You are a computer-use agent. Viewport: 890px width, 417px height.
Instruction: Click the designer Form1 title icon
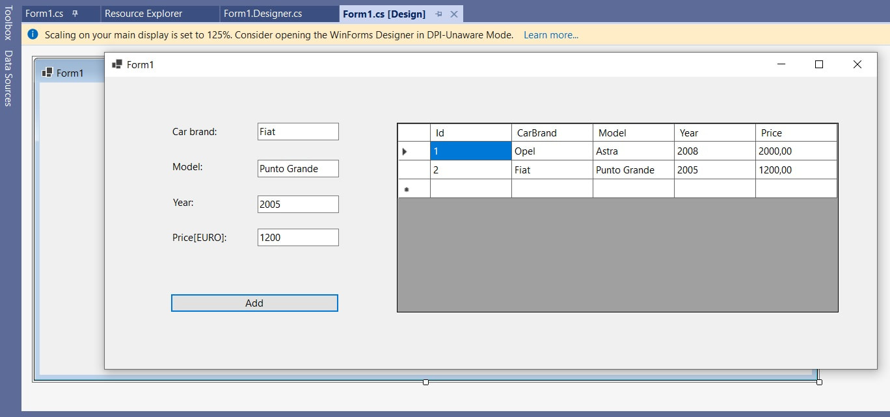click(47, 73)
